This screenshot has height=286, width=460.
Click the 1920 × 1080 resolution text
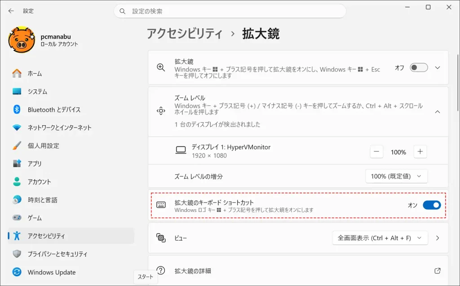[x=209, y=155]
